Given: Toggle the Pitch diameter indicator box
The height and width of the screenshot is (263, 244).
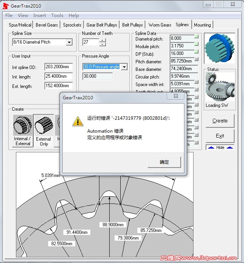Looking at the screenshot, I should pyautogui.click(x=196, y=59).
